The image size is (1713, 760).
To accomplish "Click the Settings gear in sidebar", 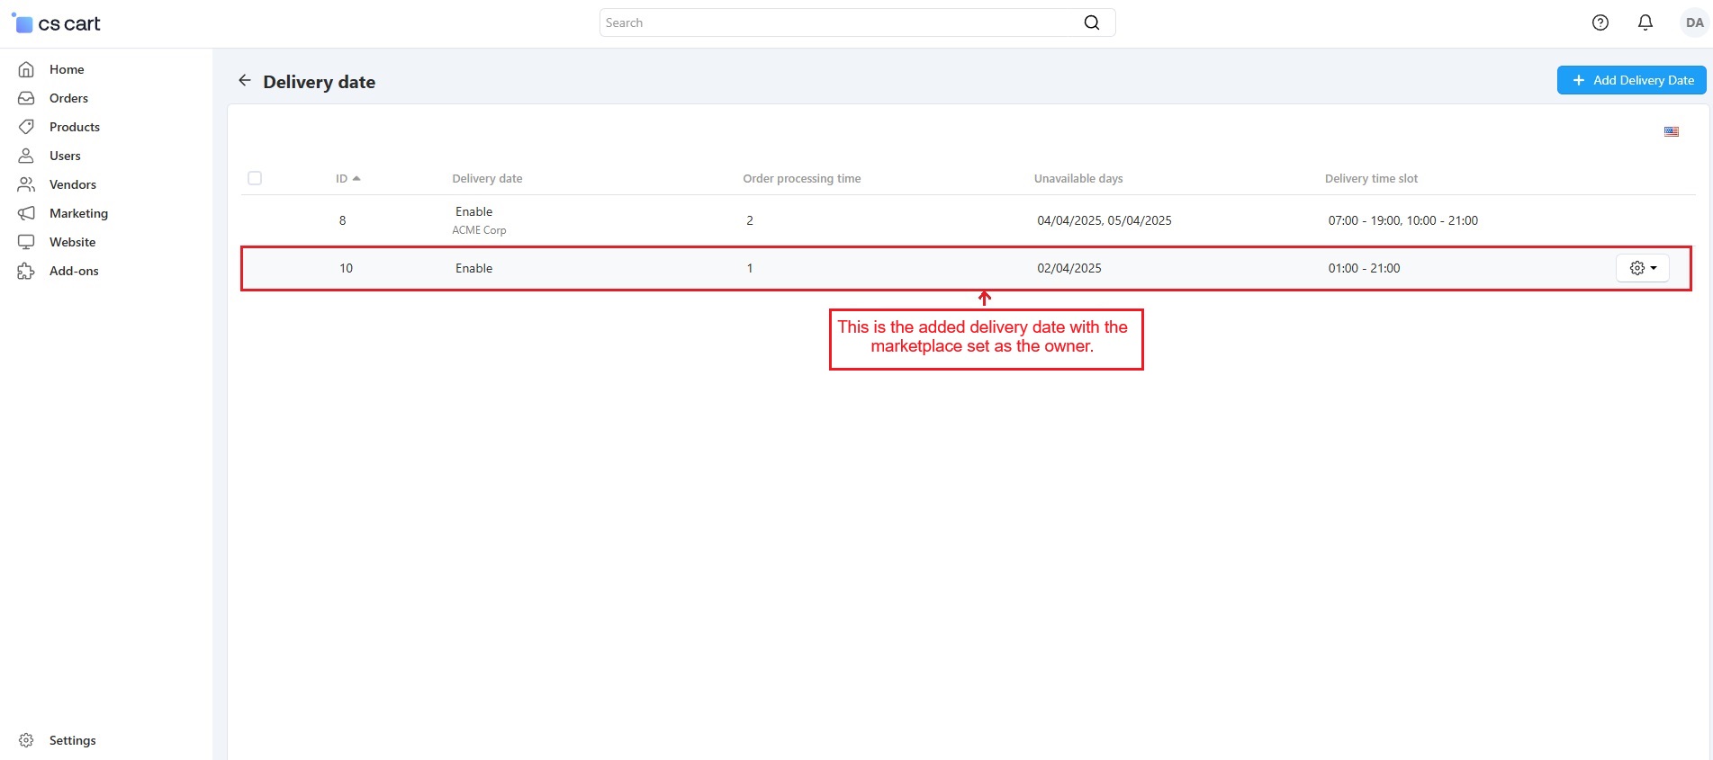I will point(26,740).
